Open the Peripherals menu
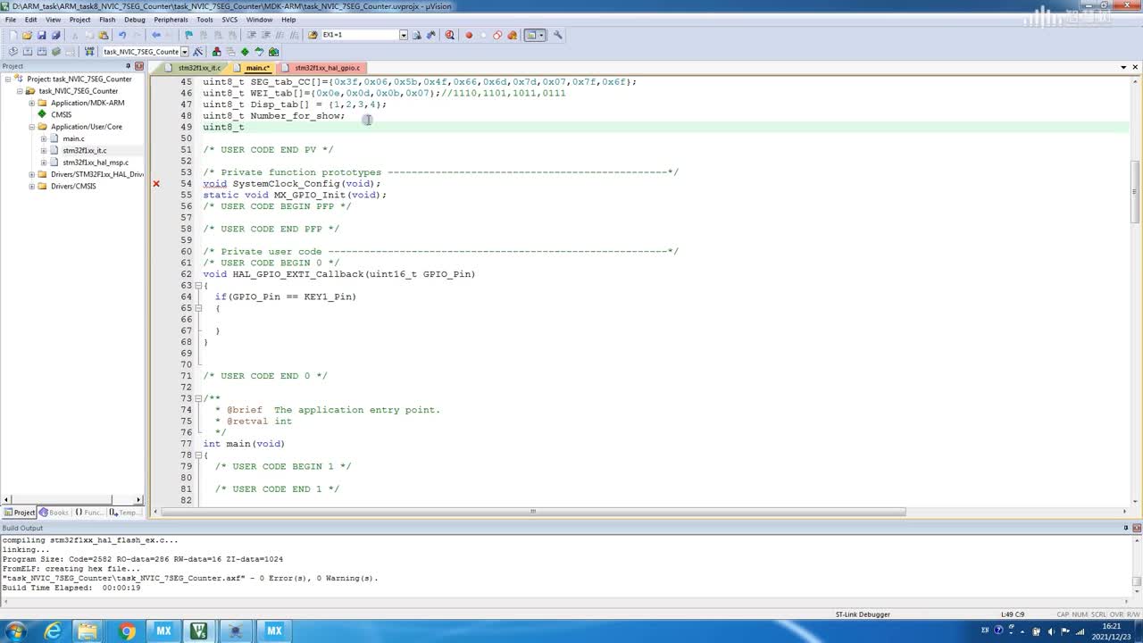This screenshot has width=1143, height=643. coord(171,20)
